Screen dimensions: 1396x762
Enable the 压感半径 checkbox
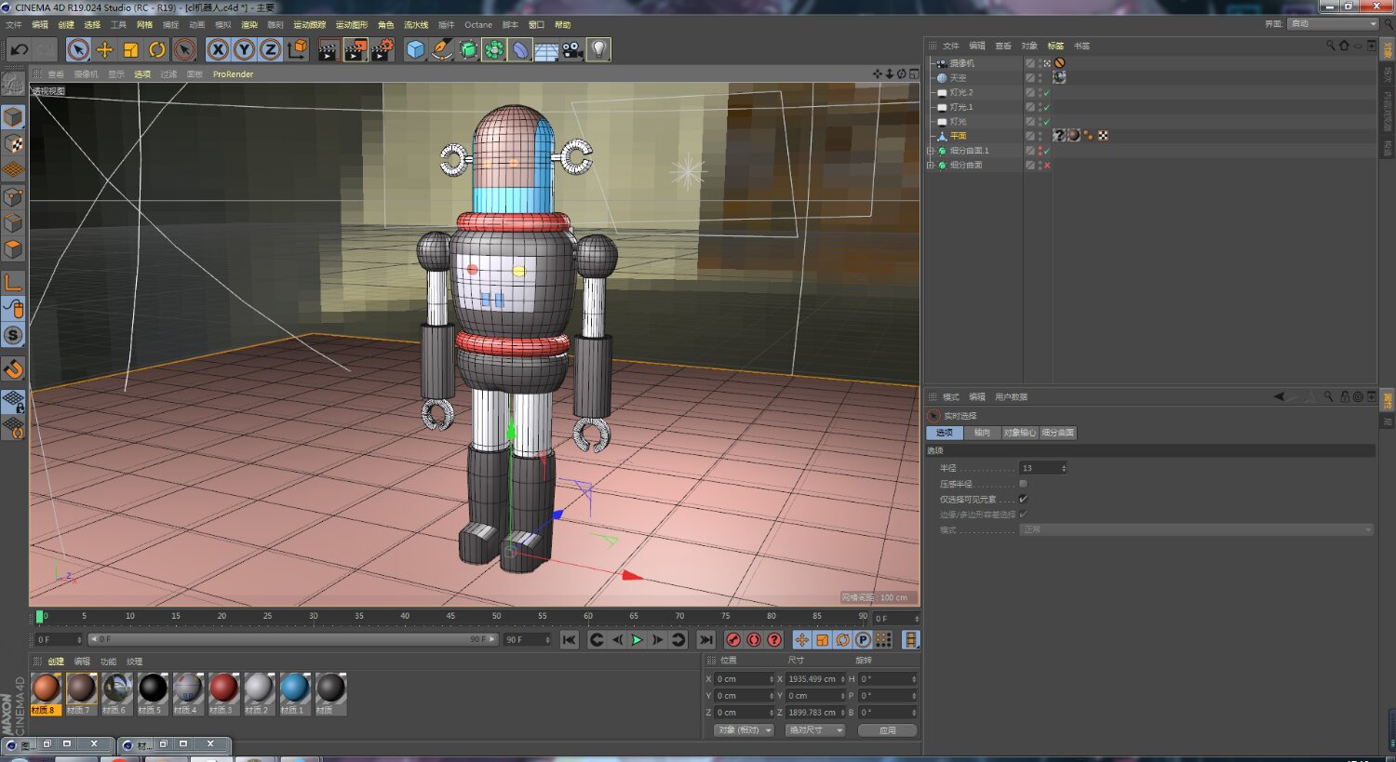(x=1024, y=484)
